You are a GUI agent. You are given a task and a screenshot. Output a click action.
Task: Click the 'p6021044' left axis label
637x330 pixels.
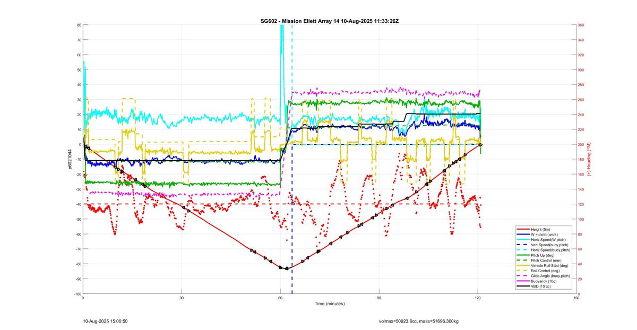click(x=69, y=159)
